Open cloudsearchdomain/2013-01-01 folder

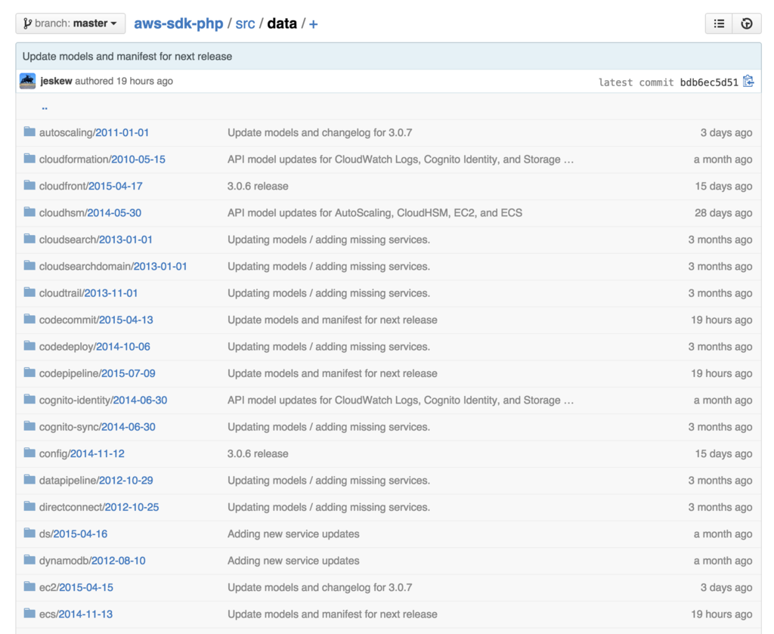[113, 267]
